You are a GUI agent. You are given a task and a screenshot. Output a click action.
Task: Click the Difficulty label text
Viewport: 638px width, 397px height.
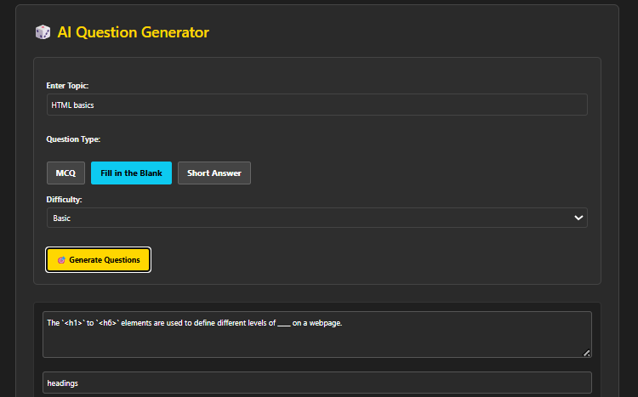64,199
